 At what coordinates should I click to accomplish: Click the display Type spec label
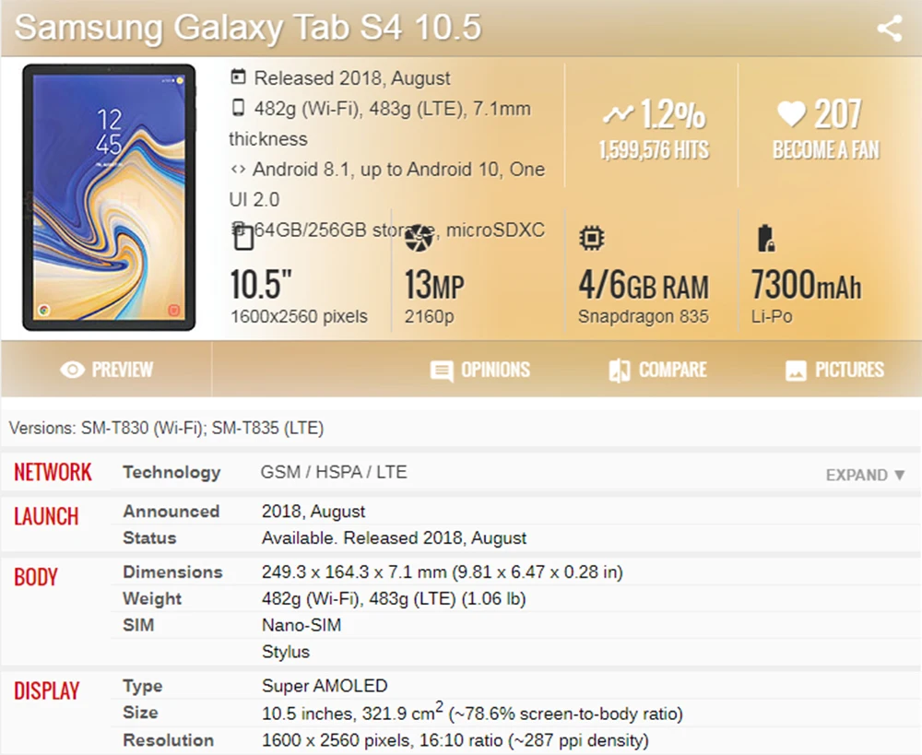tap(143, 686)
